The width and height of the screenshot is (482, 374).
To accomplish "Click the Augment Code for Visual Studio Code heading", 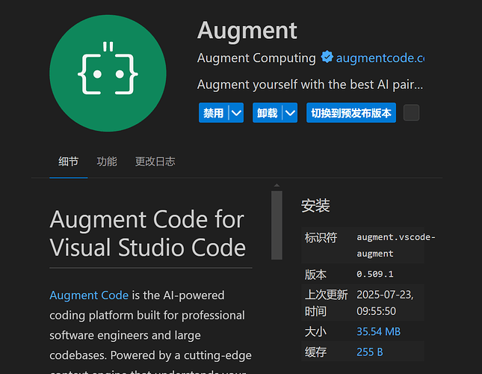I will click(x=147, y=233).
